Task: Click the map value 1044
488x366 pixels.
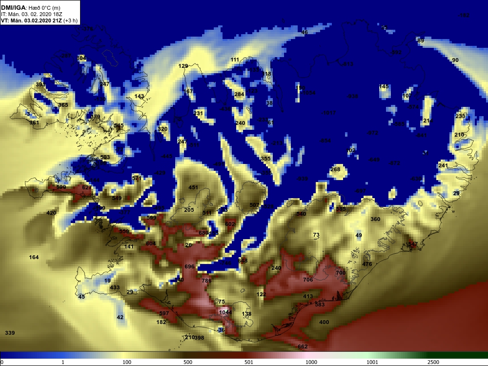Action: point(225,312)
